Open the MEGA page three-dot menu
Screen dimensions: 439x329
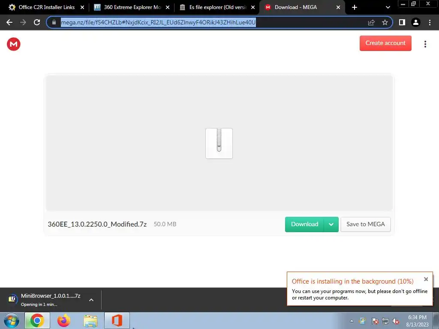pyautogui.click(x=425, y=44)
